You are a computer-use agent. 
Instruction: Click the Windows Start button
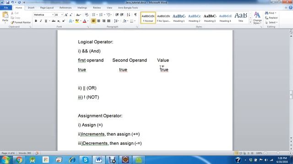pyautogui.click(x=6, y=160)
